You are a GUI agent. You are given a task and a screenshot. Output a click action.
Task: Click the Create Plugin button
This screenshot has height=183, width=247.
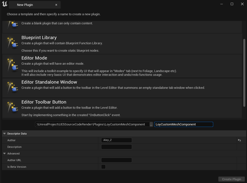232,179
